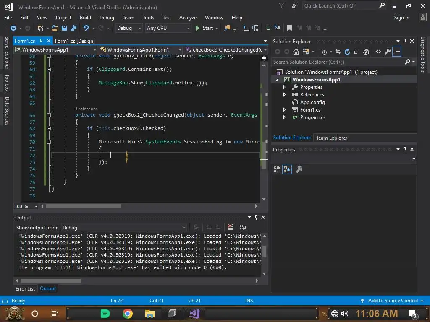Collapse the code block at line 60
This screenshot has height=322, width=430.
49,70
